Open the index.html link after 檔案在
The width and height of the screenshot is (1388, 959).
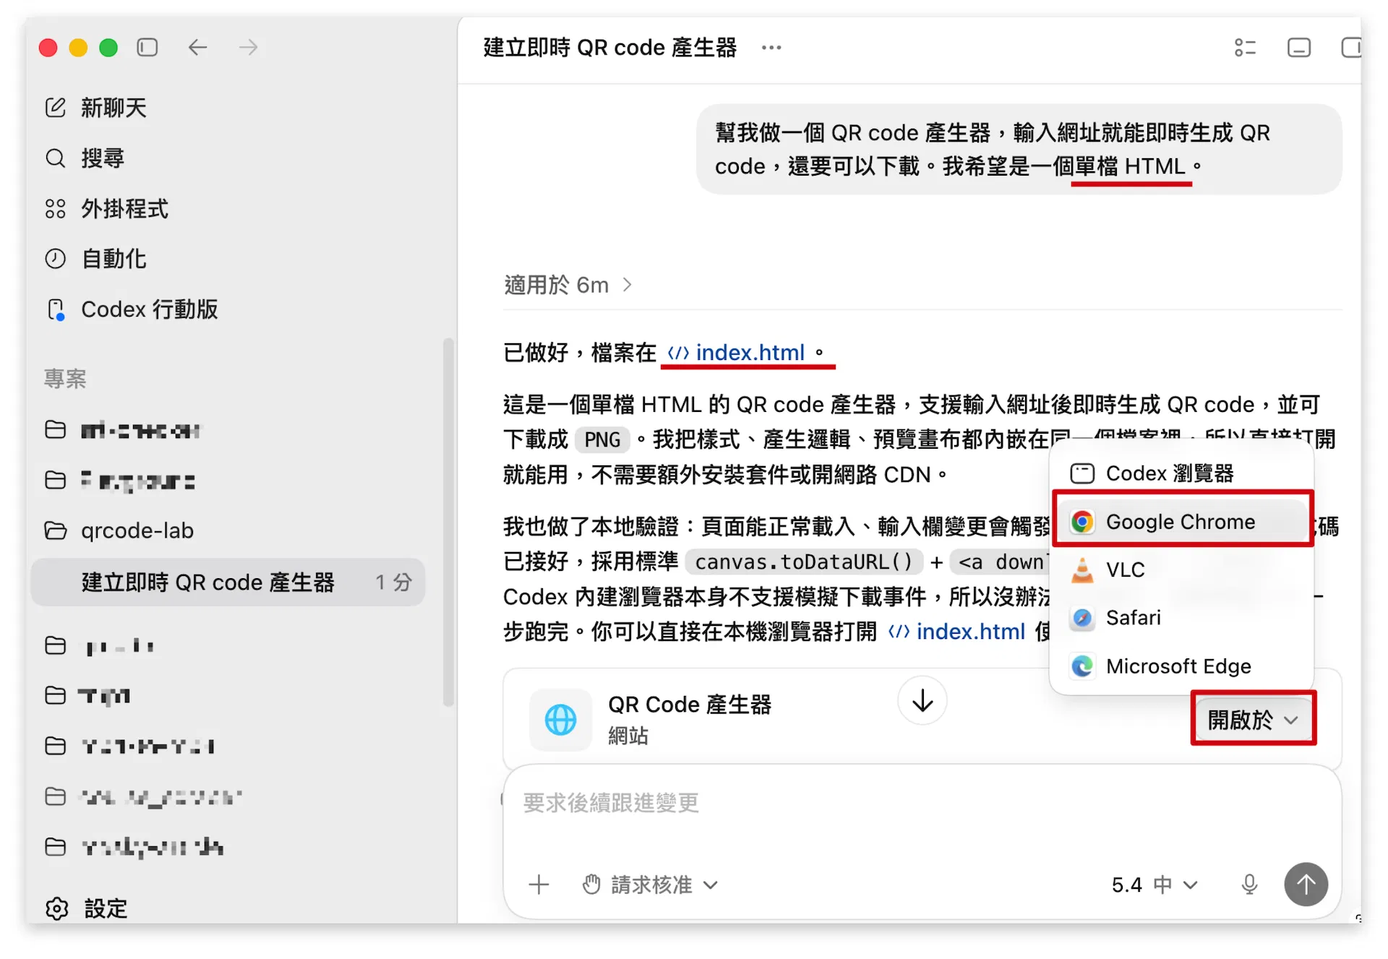tap(736, 353)
